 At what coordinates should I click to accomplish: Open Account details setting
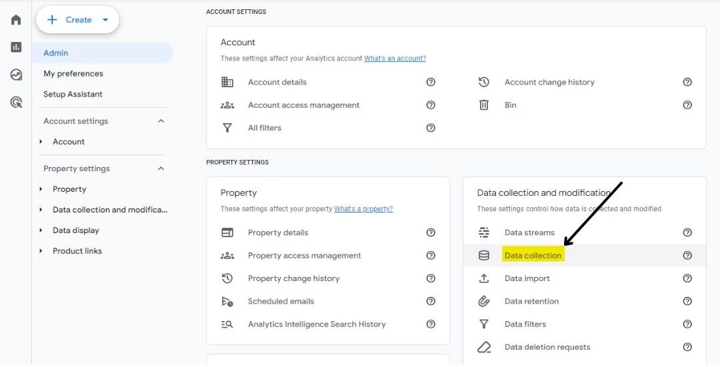pos(277,82)
